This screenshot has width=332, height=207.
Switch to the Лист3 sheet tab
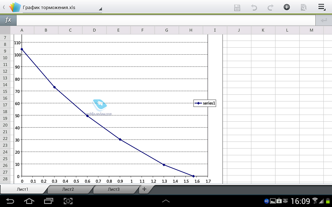click(x=114, y=189)
